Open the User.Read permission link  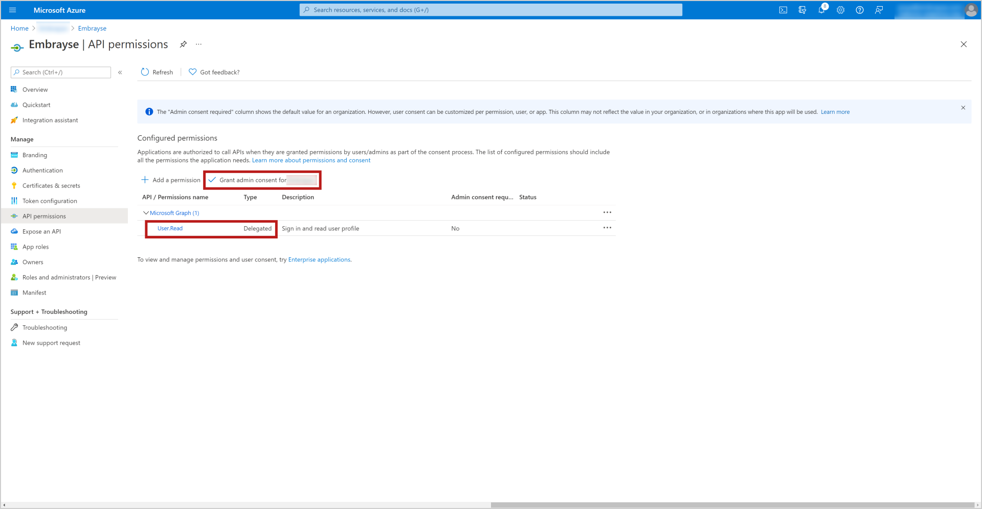click(170, 228)
